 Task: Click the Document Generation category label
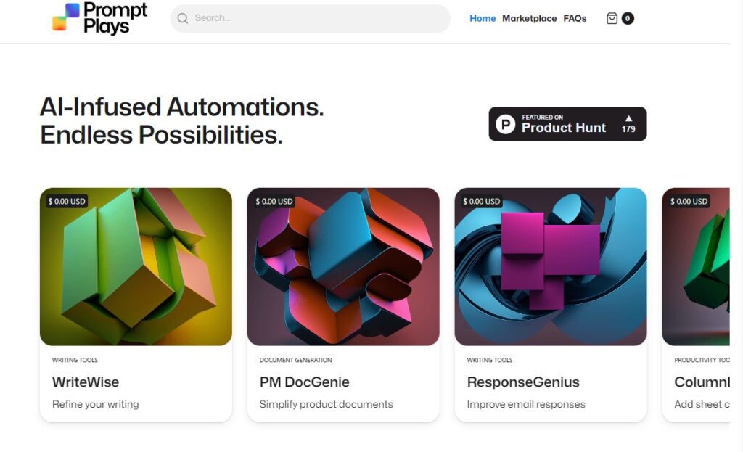click(295, 360)
